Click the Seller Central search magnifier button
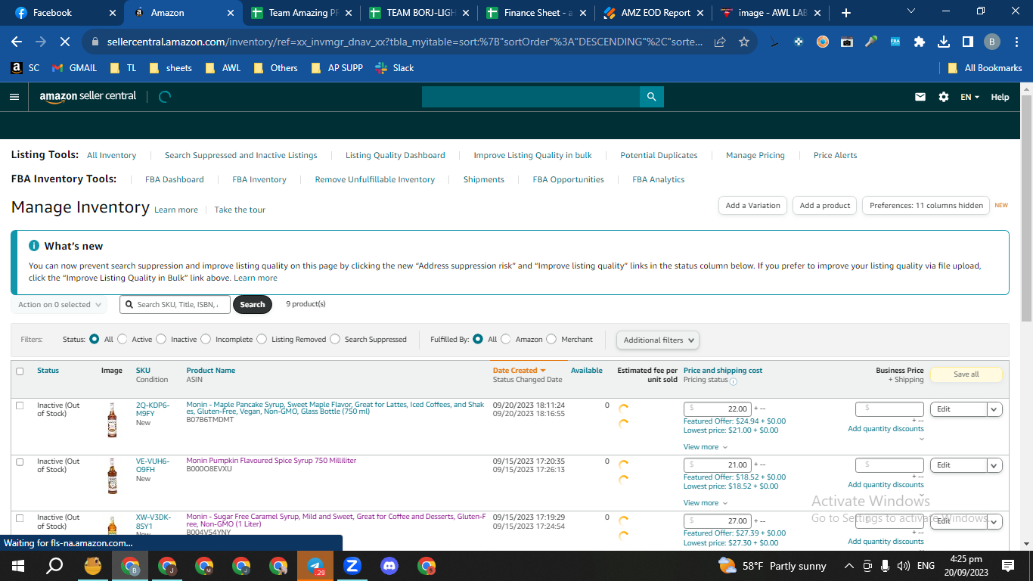Screen dimensions: 1033x581 tap(651, 97)
